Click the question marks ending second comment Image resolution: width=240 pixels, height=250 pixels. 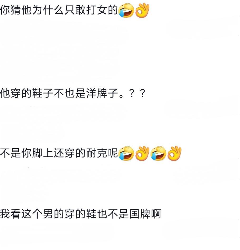137,94
